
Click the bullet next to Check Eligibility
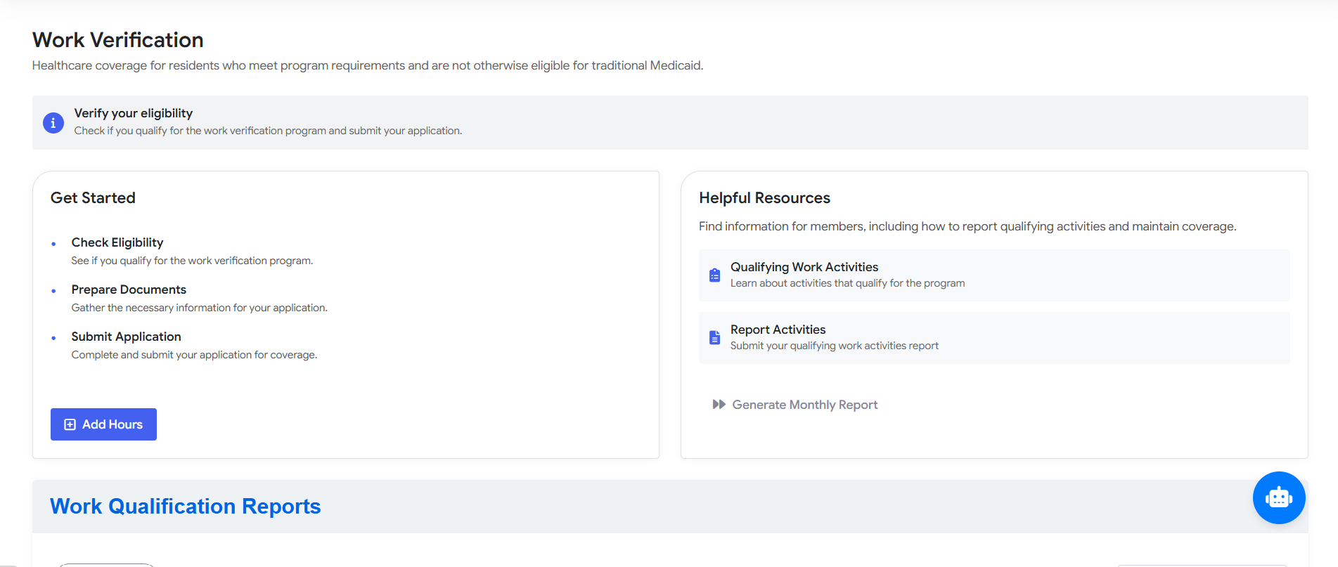53,244
